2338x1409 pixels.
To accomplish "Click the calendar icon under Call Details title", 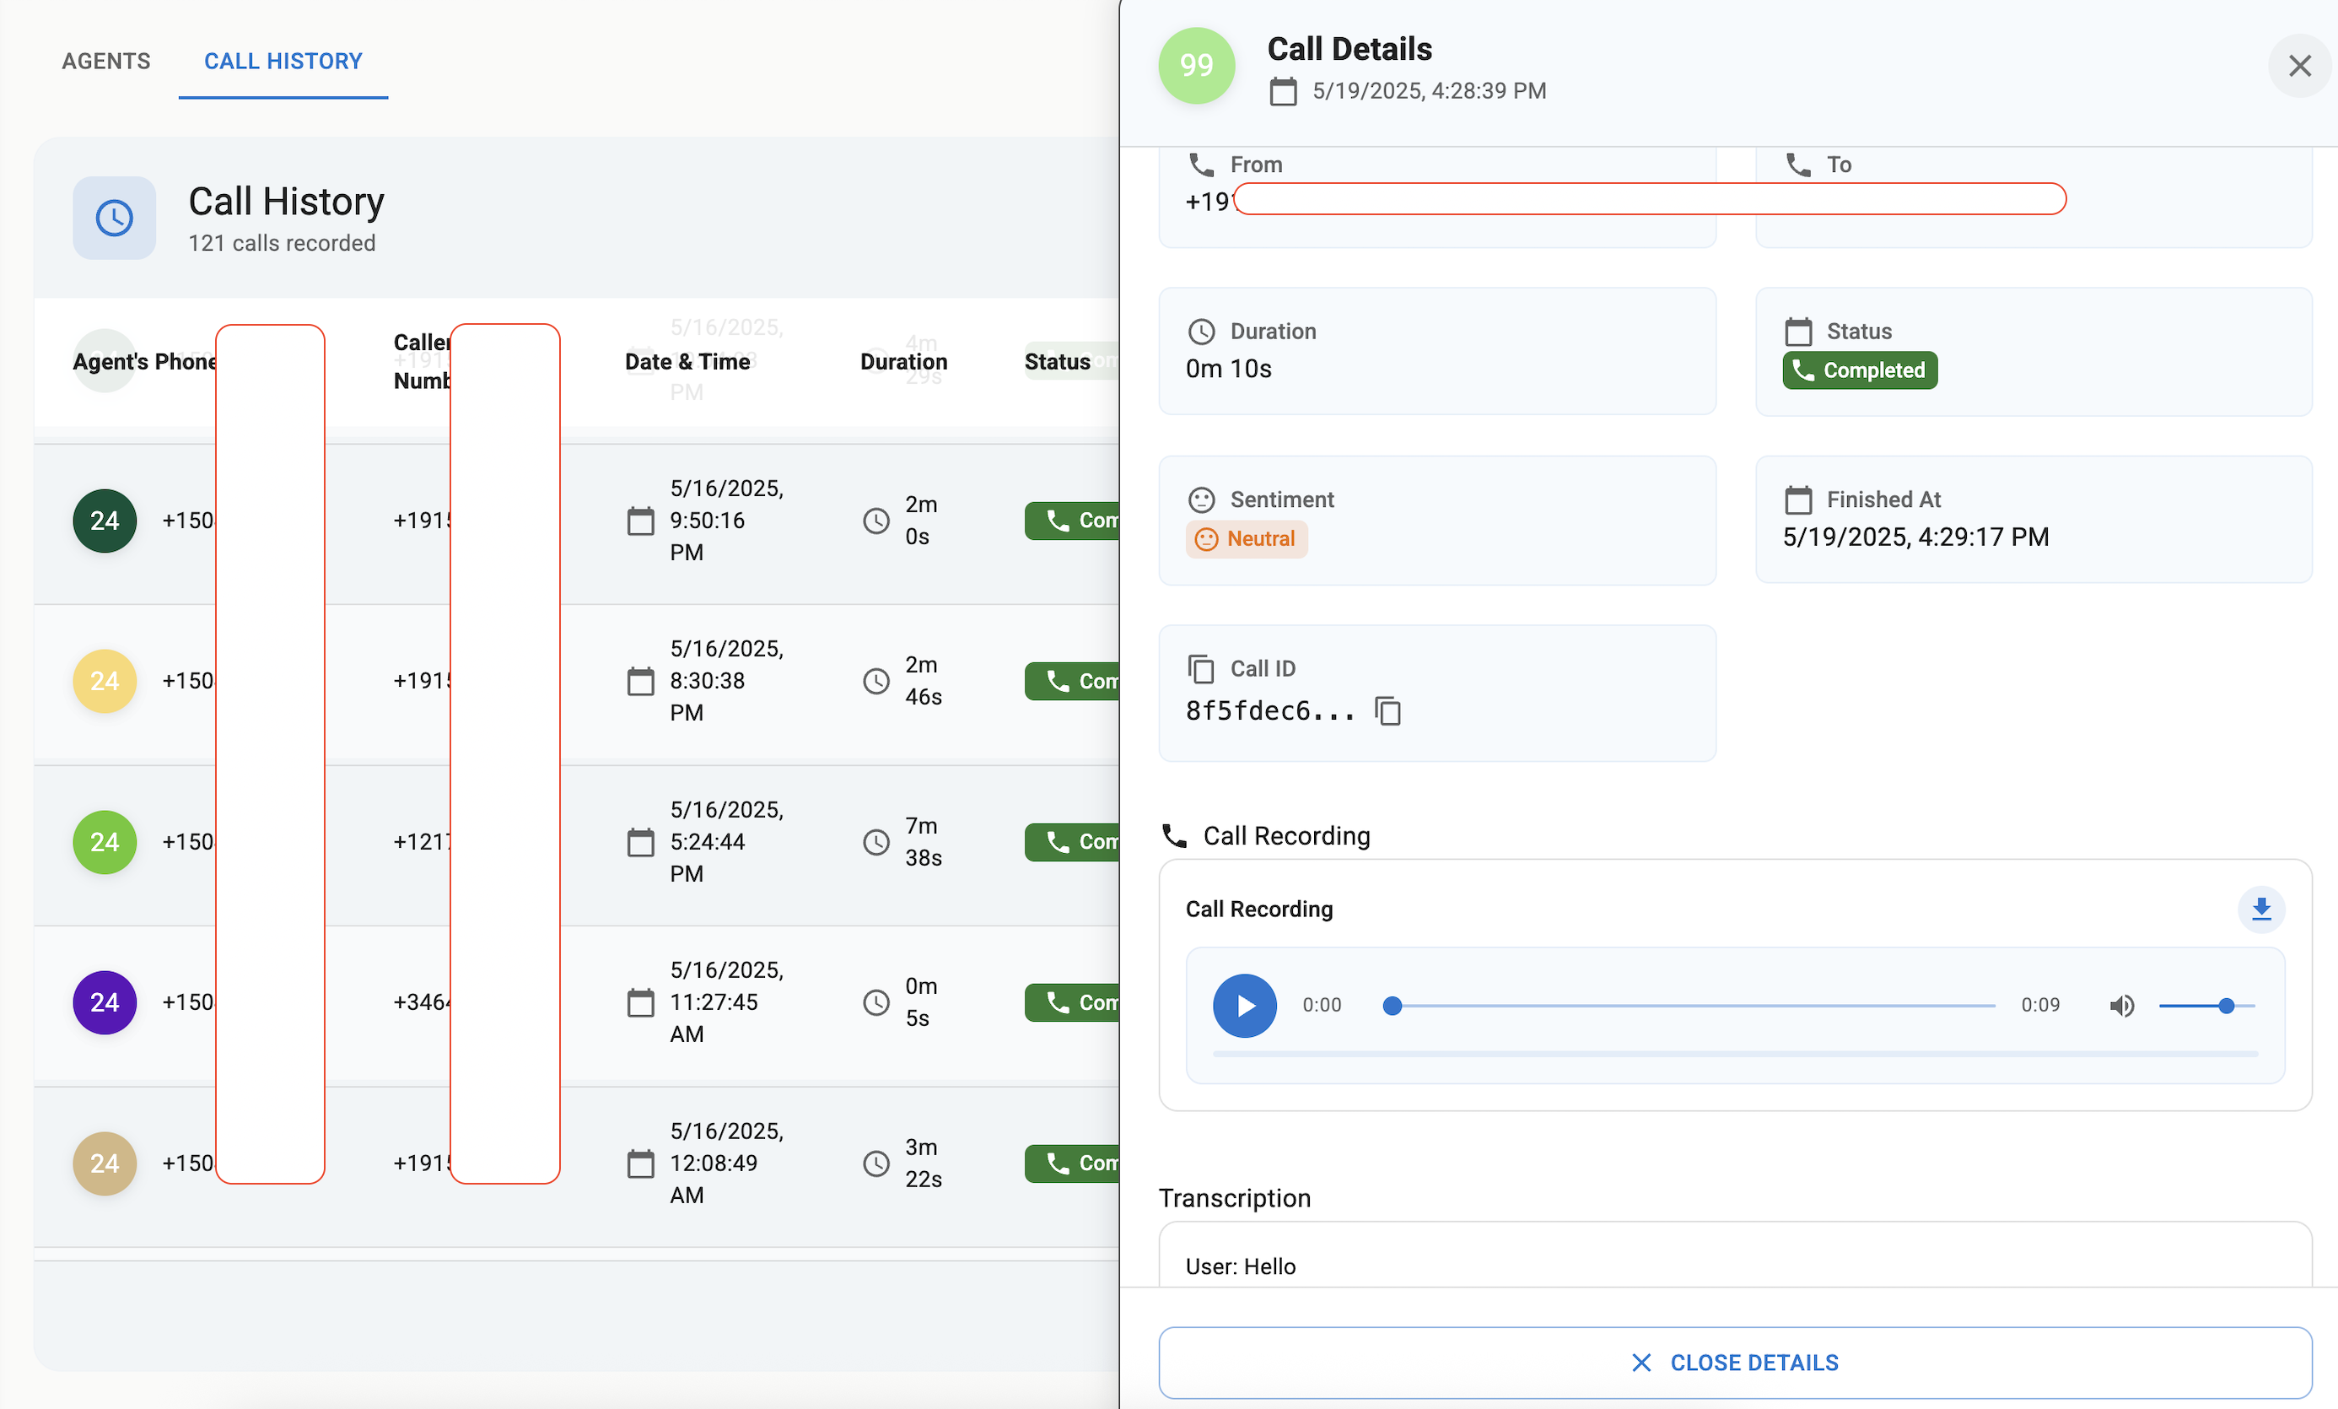I will click(1283, 91).
